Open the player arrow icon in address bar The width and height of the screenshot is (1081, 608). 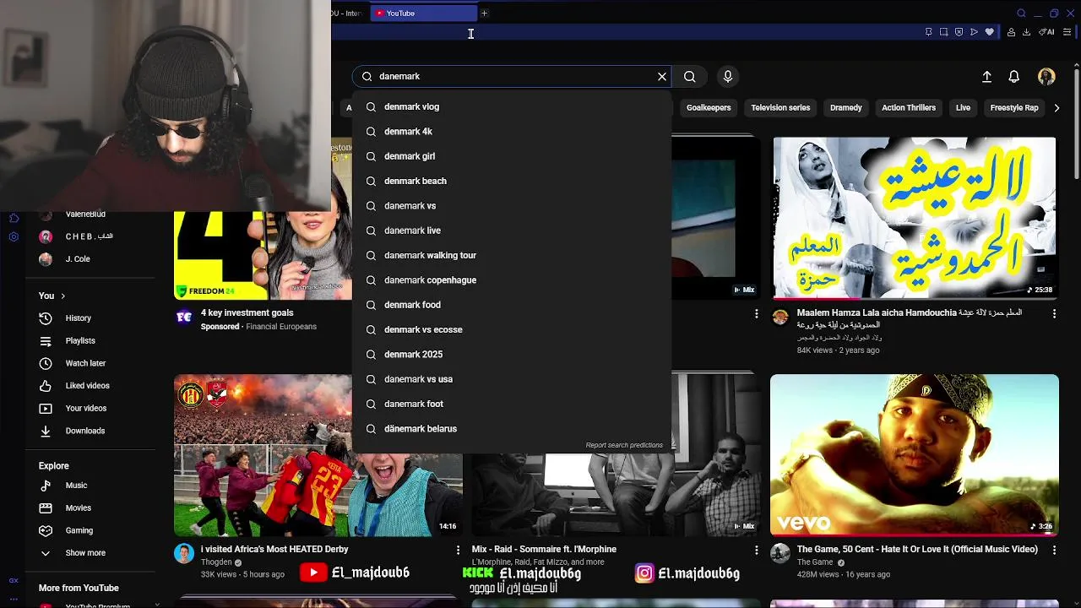click(974, 32)
